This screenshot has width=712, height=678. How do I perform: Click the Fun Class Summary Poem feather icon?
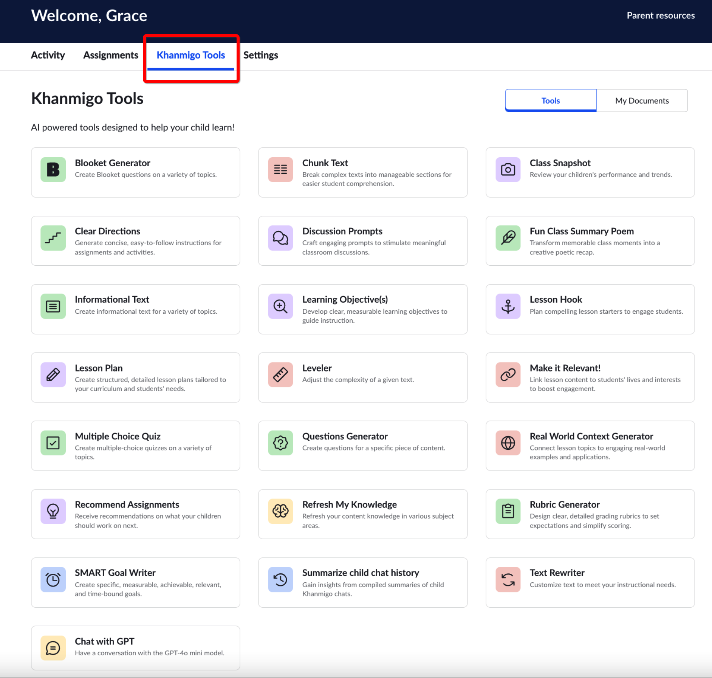(508, 238)
